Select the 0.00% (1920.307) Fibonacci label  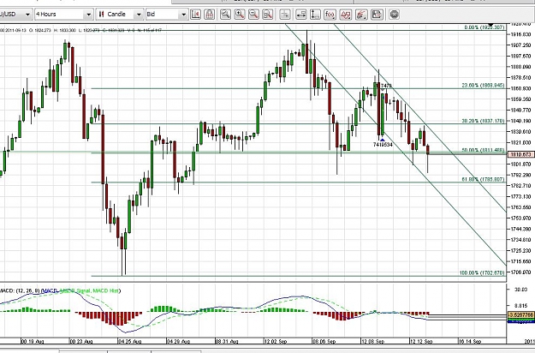tap(484, 27)
